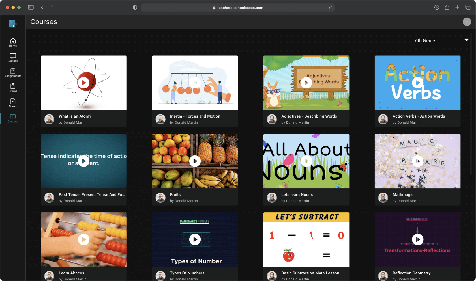Click the Safari share button

447,8
